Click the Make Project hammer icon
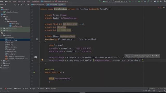Image resolution: width=166 pixels, height=93 pixels. pyautogui.click(x=100, y=1)
